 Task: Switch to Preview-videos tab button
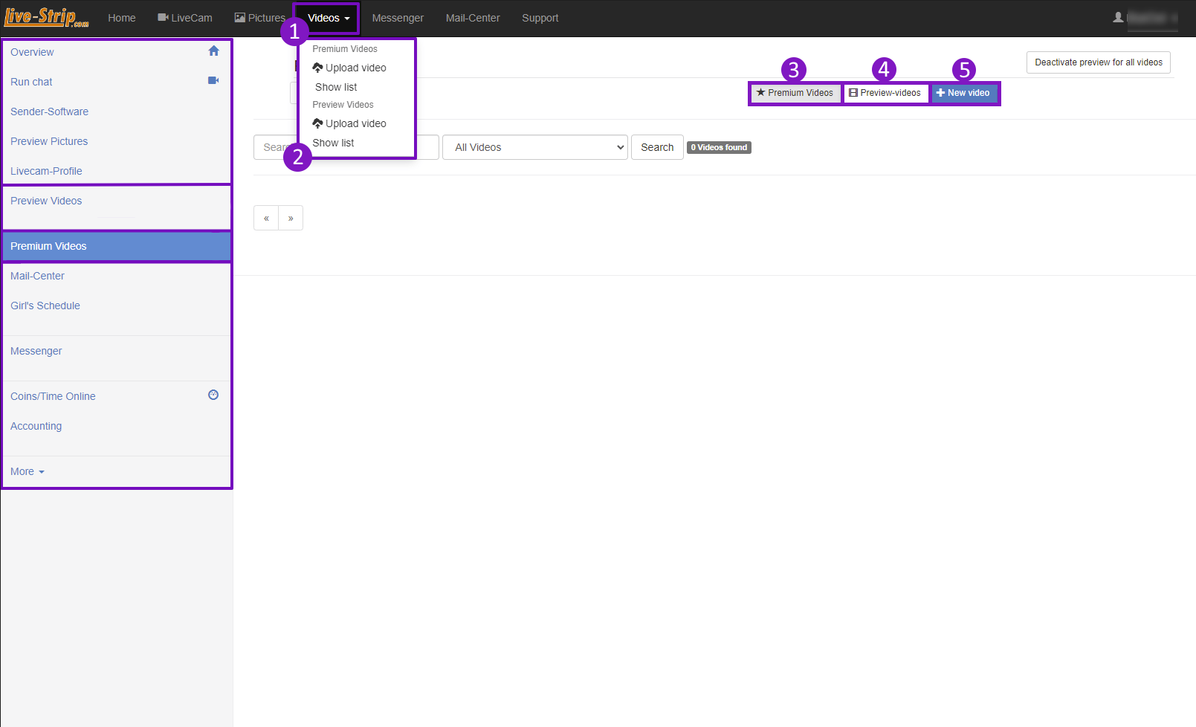point(885,93)
